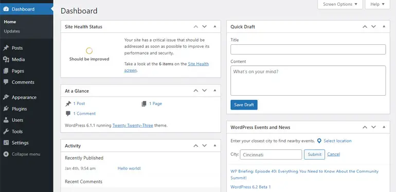Click the Users person icon in sidebar
Image resolution: width=396 pixels, height=192 pixels.
[6, 120]
